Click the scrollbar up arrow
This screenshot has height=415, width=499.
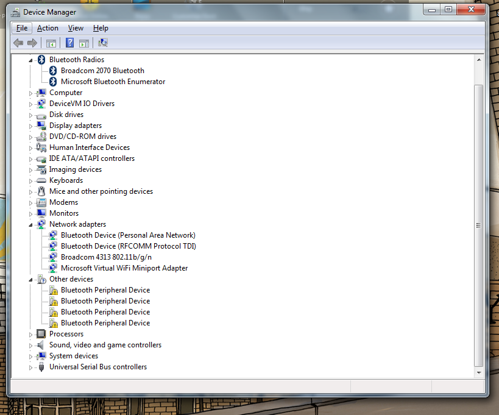479,60
